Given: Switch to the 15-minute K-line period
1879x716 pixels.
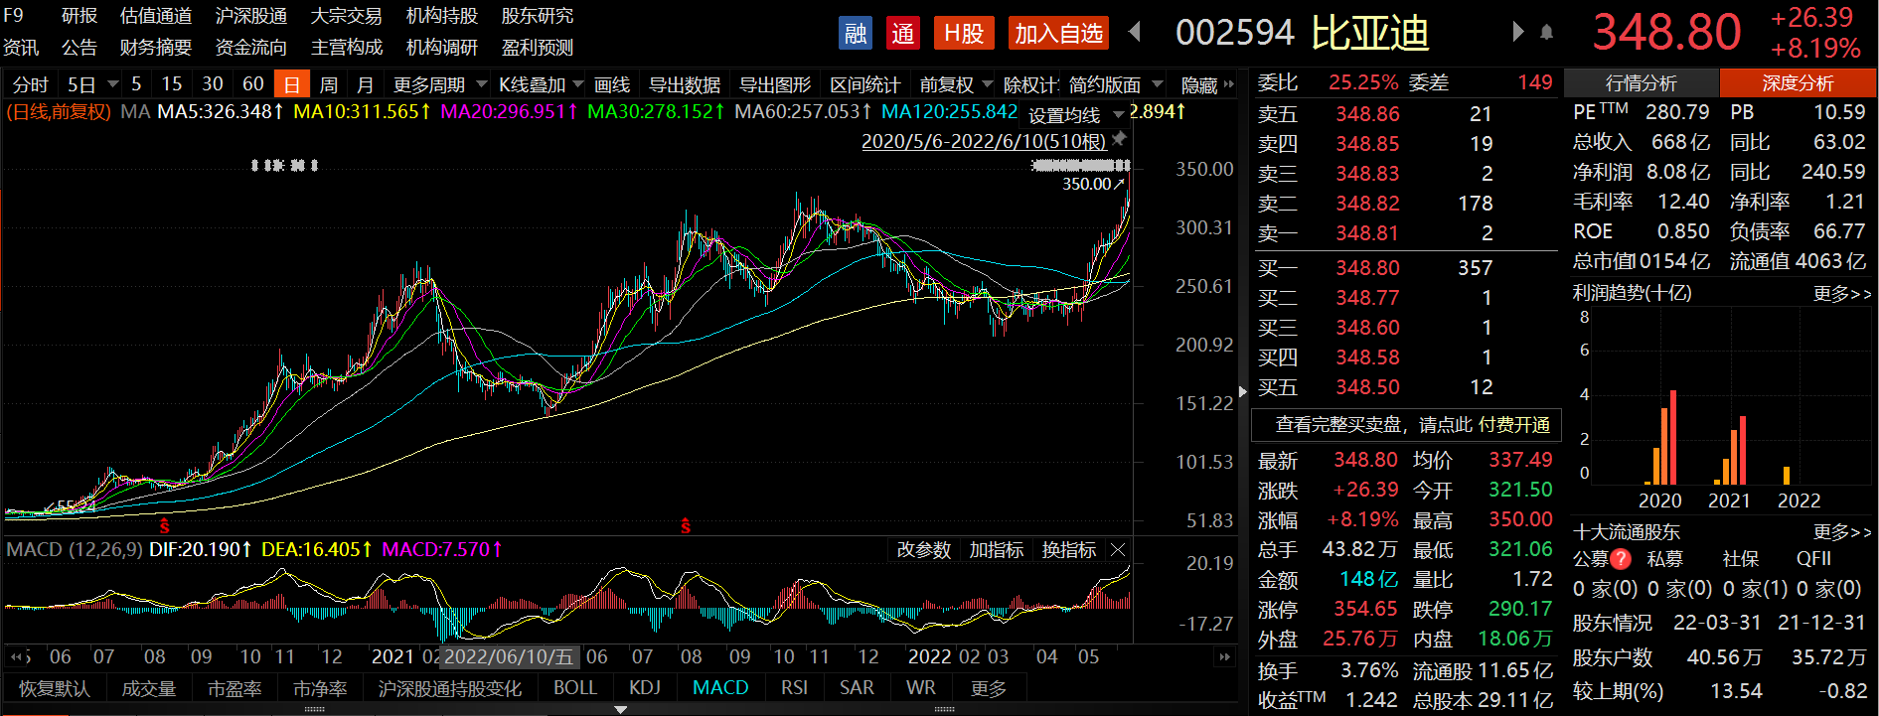Looking at the screenshot, I should click(x=172, y=84).
